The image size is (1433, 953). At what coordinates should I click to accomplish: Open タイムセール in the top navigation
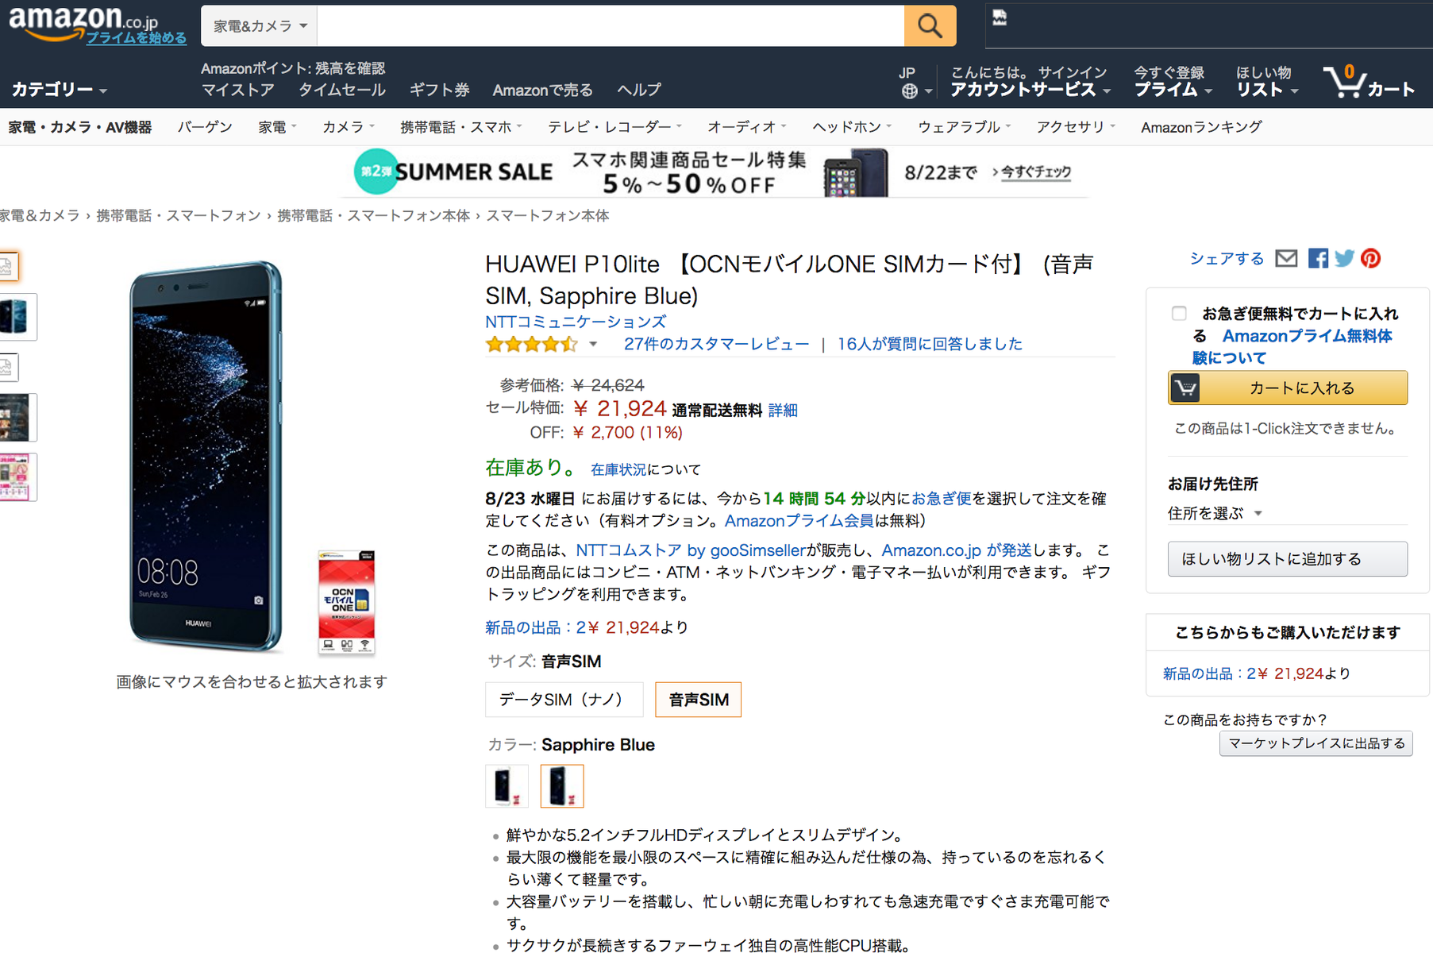[342, 90]
